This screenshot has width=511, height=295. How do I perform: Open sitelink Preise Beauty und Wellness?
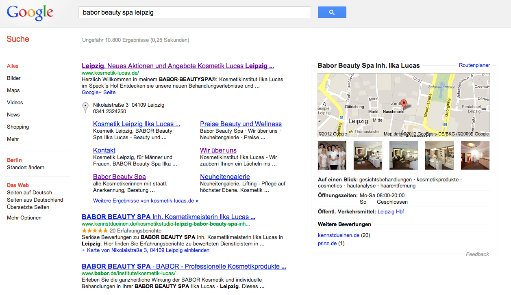[x=241, y=124]
